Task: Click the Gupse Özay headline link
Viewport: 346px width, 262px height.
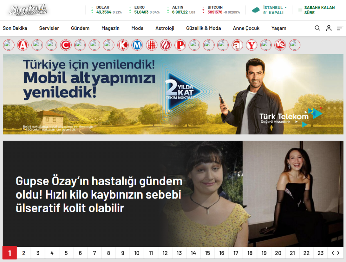Action: [99, 195]
